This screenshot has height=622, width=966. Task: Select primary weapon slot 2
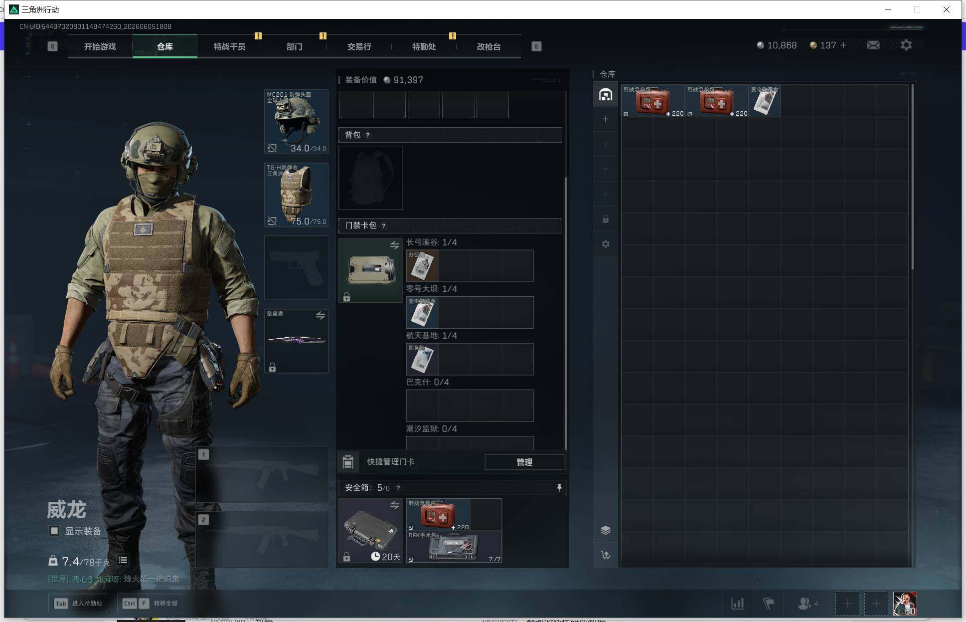point(262,539)
